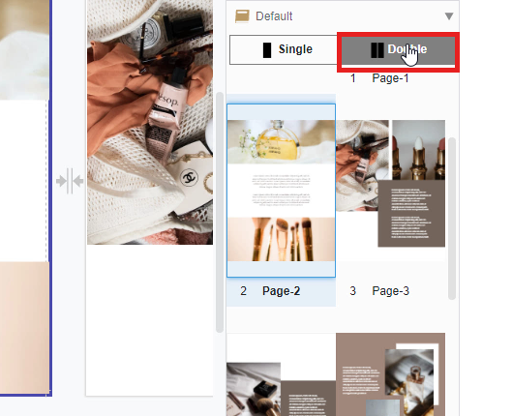Click the Default book folder icon
This screenshot has height=416, width=512.
click(x=242, y=16)
